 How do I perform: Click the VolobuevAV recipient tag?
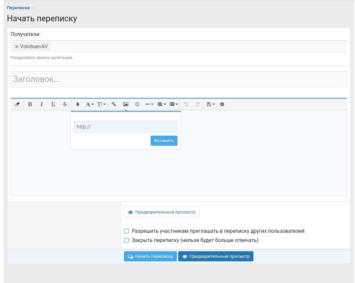coord(31,46)
